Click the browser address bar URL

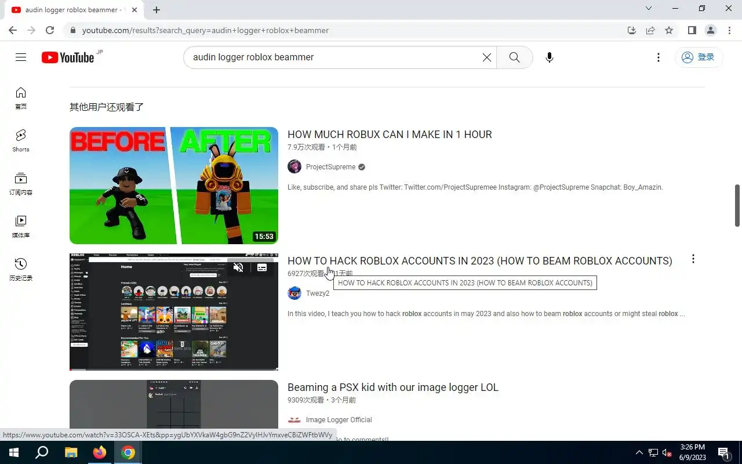tap(205, 30)
